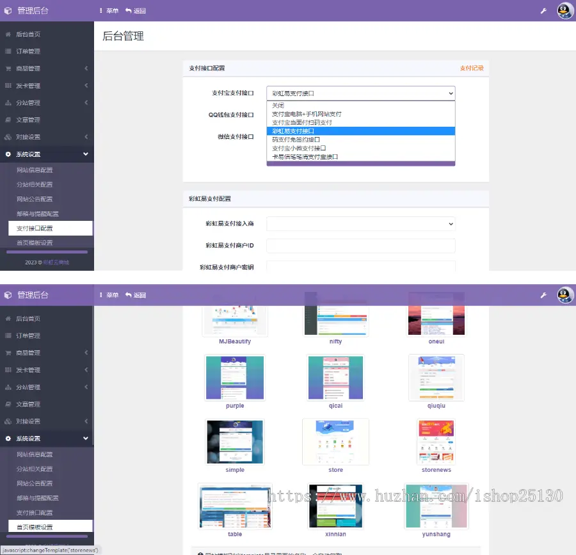Click the 文章管理 icon in the payment page sidebar
576x555 pixels.
click(8, 120)
